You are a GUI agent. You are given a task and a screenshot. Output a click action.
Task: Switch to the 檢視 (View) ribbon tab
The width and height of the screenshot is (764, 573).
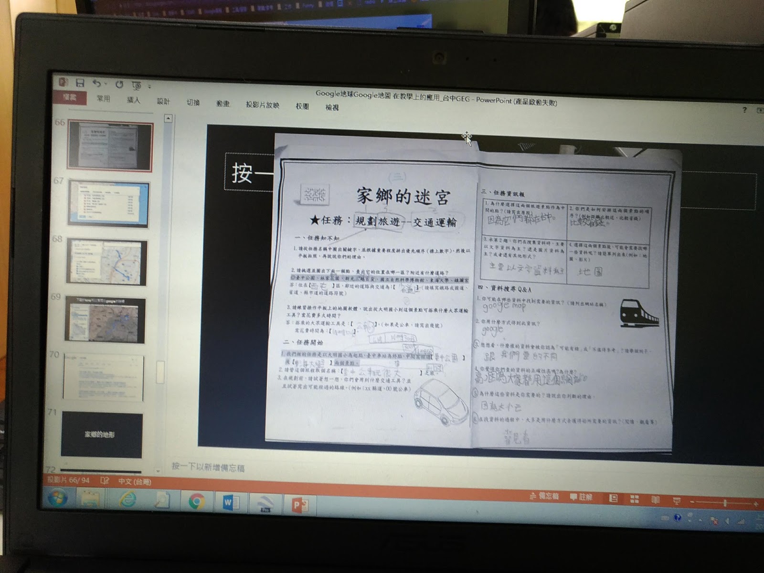[x=332, y=107]
